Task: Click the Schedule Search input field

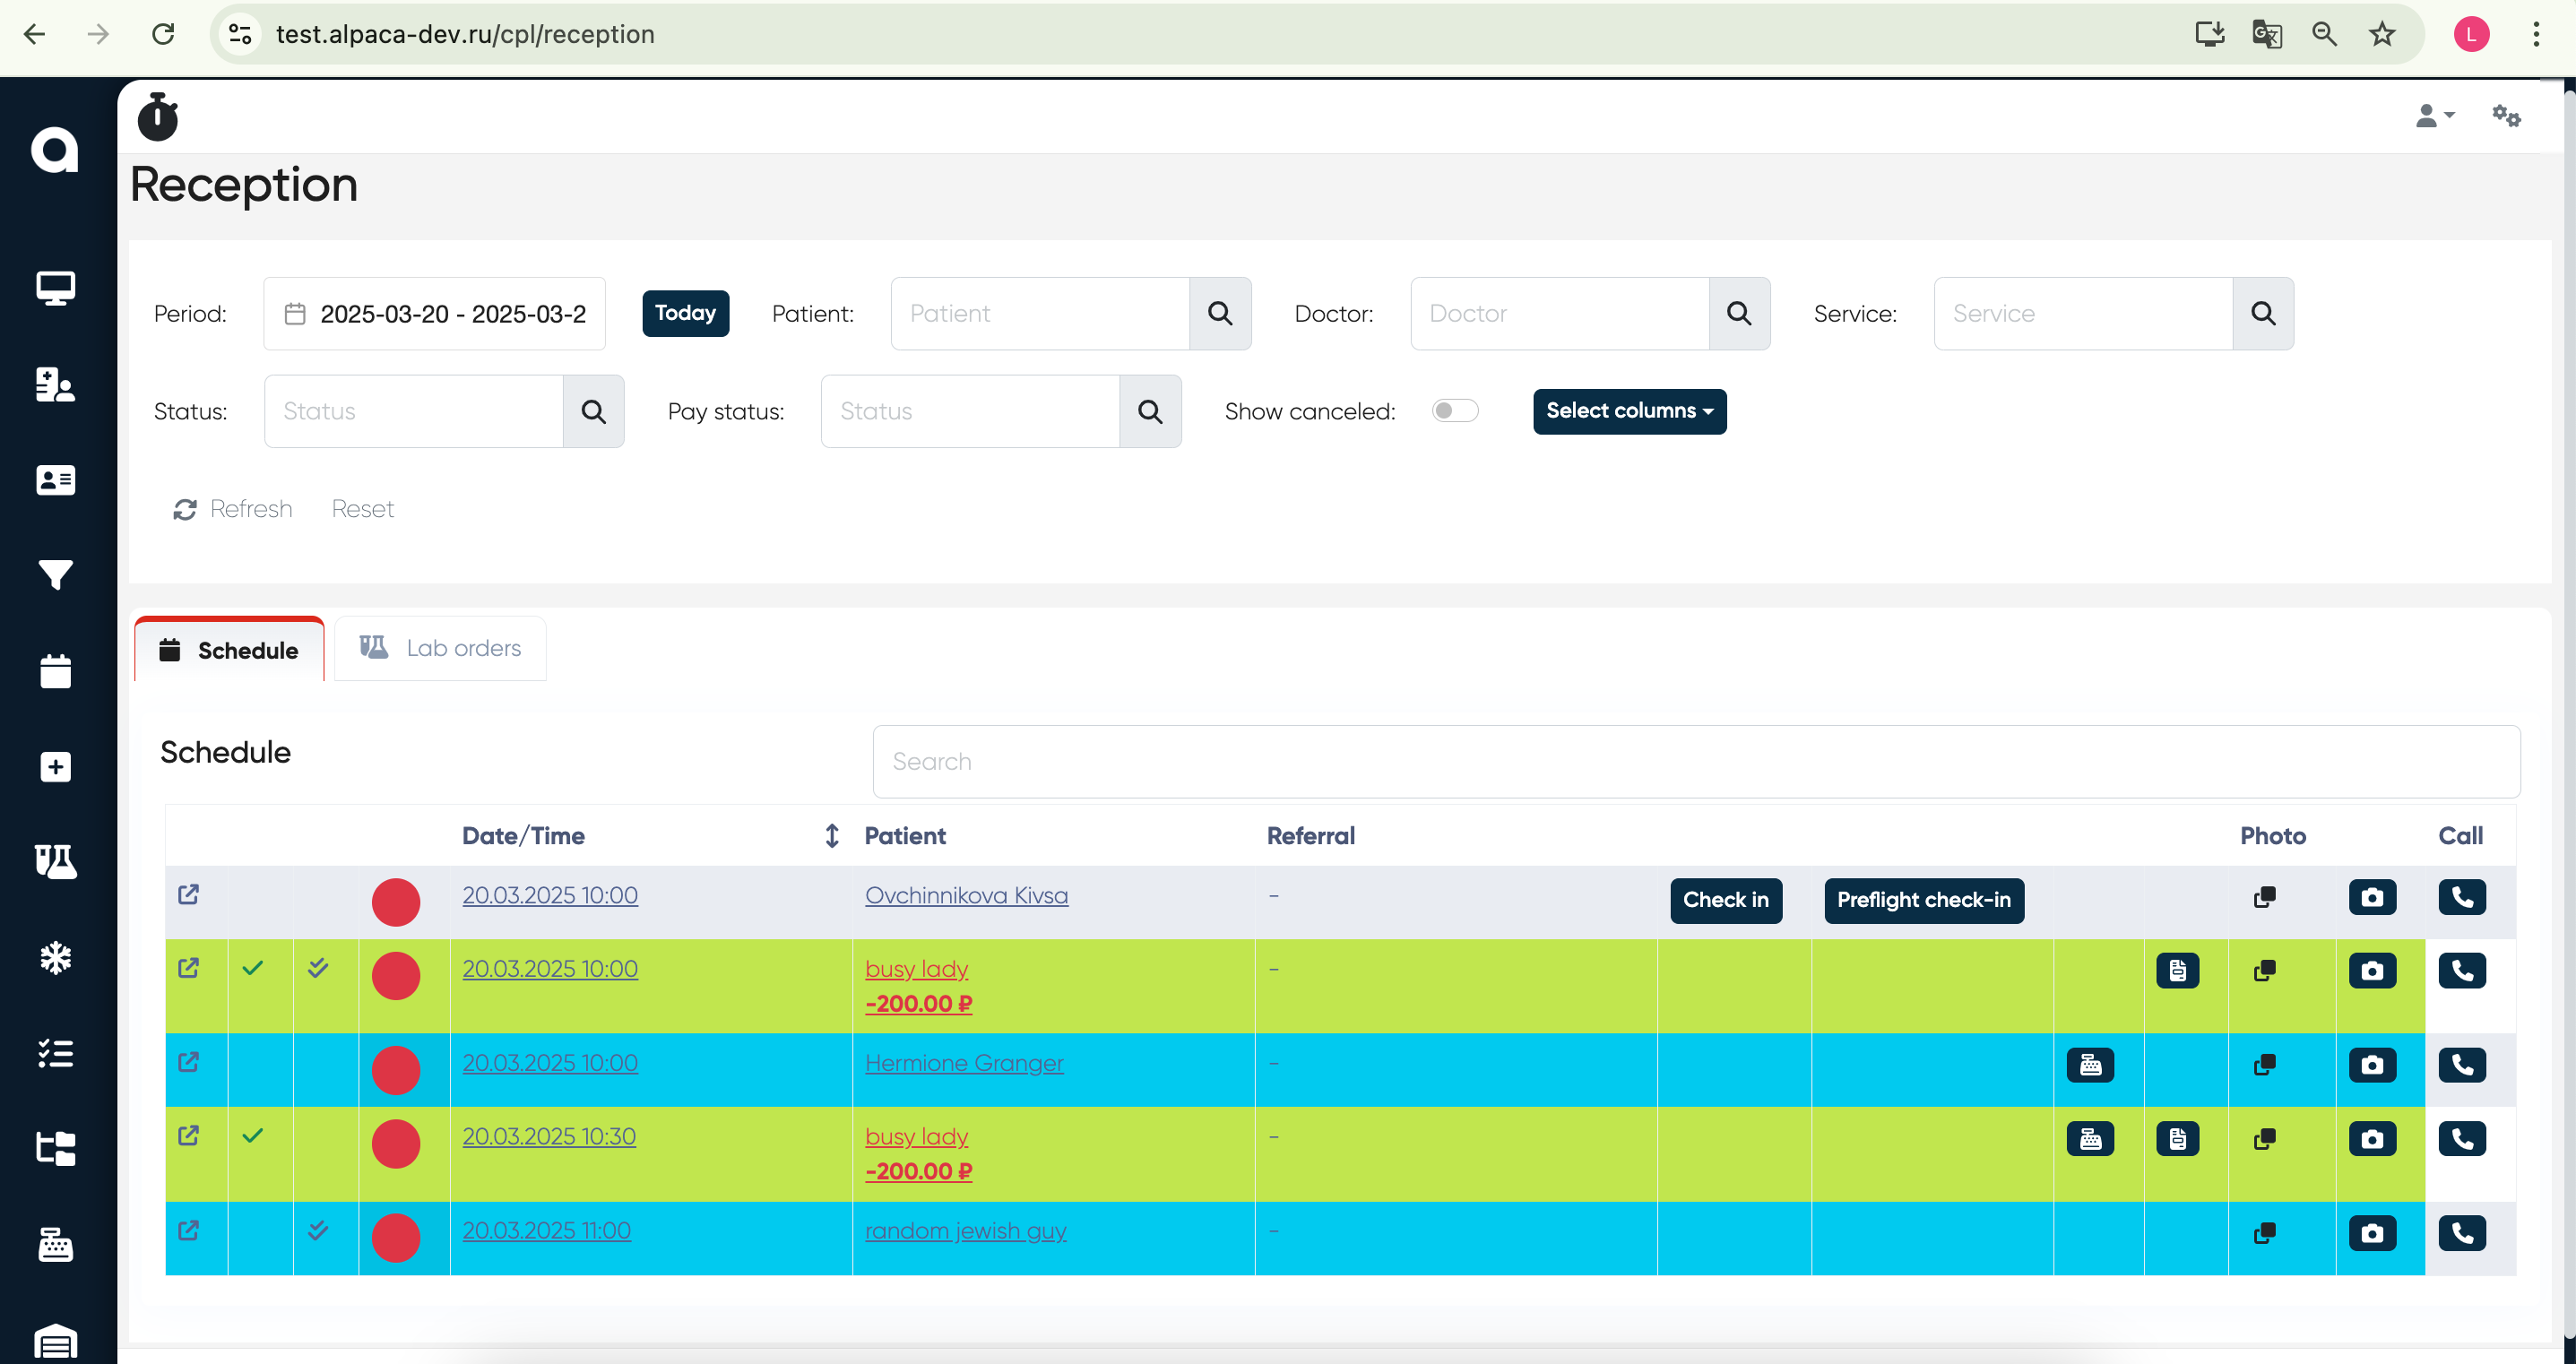Action: [x=1695, y=761]
